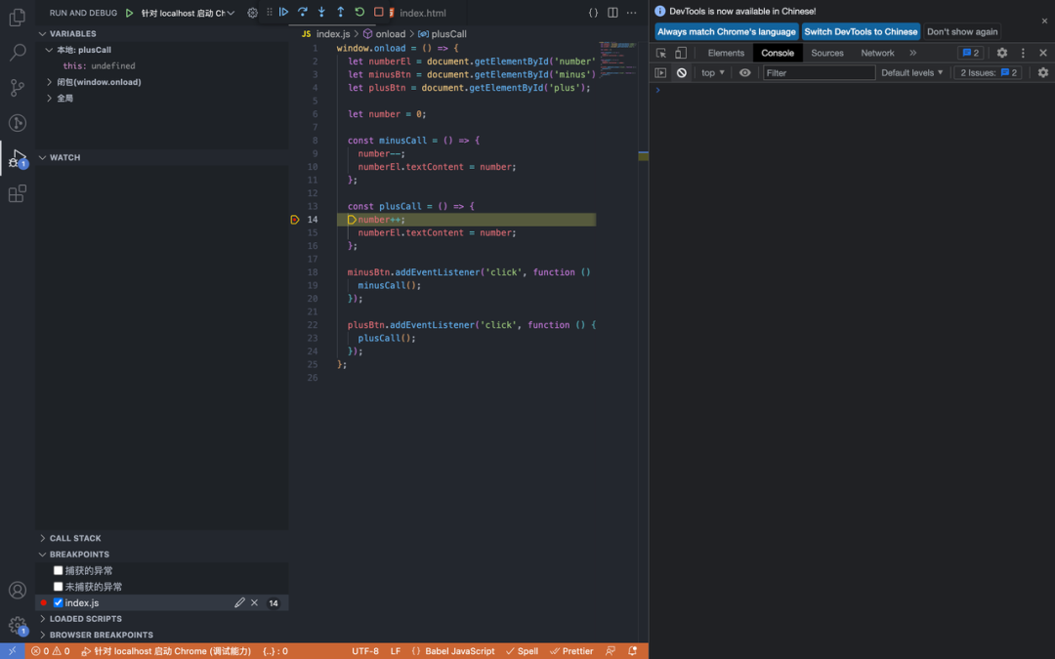Open the Accounts menu icon
The image size is (1055, 659).
coord(18,591)
